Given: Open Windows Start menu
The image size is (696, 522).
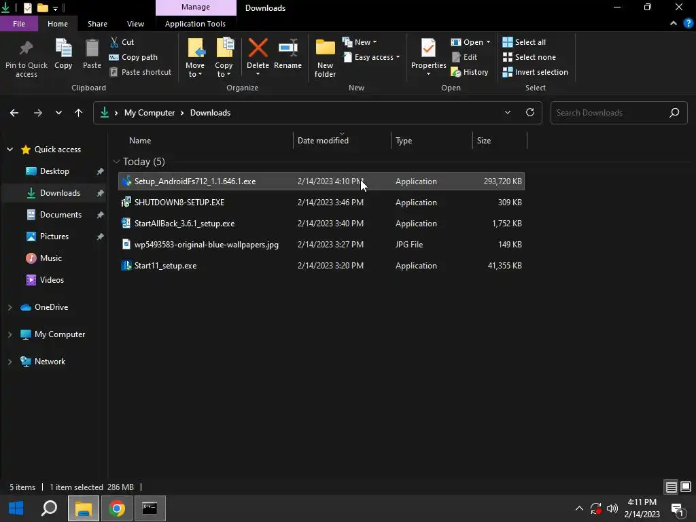Looking at the screenshot, I should 16,508.
